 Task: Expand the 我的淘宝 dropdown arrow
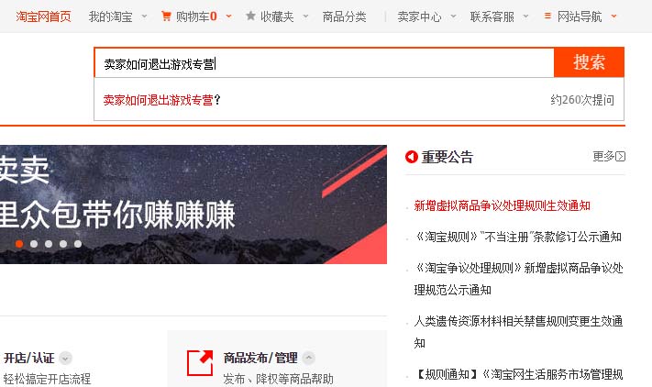tap(144, 17)
